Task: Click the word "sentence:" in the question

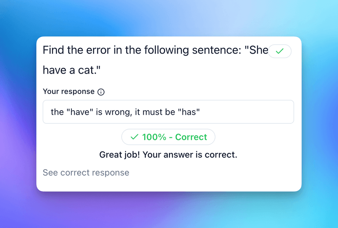Action: point(222,50)
